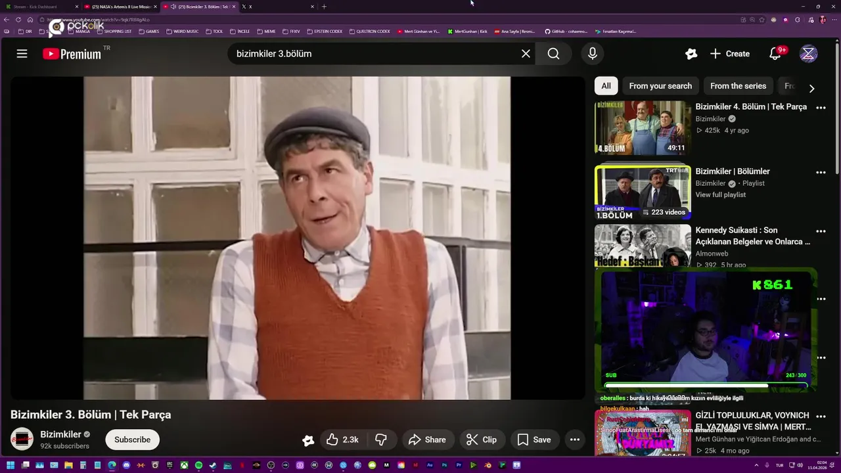Open Epic Games Launcher from the taskbar
Image resolution: width=841 pixels, height=473 pixels.
(170, 465)
